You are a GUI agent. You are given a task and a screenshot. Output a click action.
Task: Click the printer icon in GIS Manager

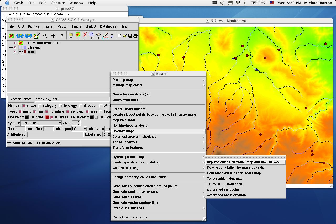coord(135,36)
